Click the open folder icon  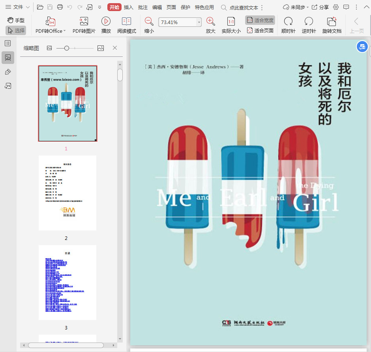coord(40,7)
